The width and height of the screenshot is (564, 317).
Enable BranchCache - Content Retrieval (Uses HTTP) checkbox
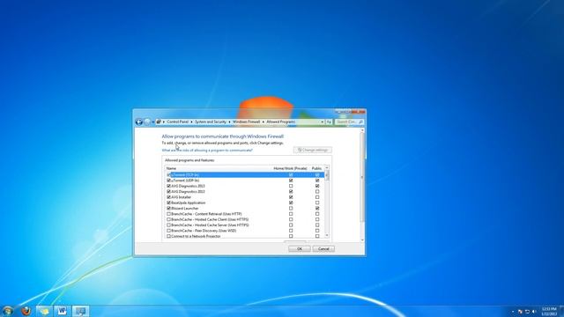(168, 214)
